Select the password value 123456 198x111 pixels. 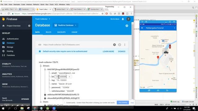point(66,88)
